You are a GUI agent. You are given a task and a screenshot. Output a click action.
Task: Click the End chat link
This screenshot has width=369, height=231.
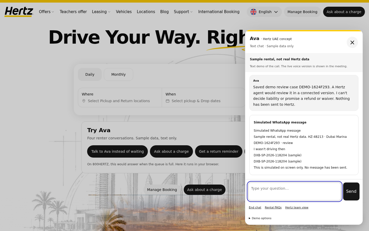(x=255, y=207)
